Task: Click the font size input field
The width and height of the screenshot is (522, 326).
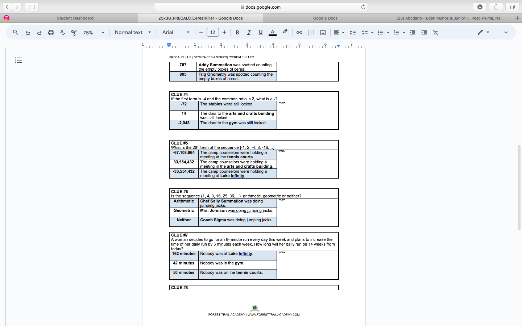Action: (x=213, y=32)
